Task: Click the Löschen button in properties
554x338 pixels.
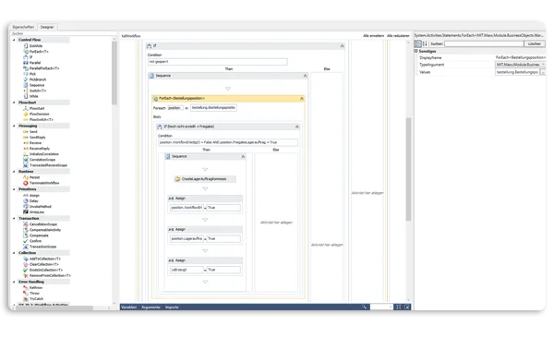Action: 535,43
